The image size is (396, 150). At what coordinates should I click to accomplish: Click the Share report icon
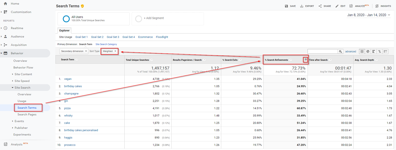(x=320, y=6)
